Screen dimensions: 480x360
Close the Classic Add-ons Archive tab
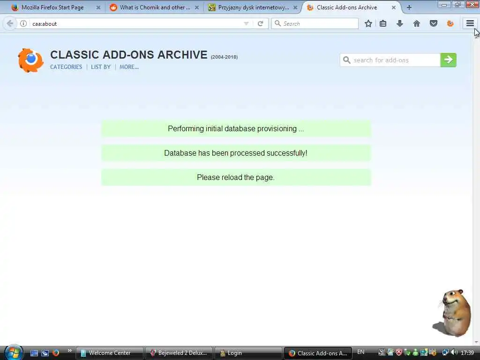pos(394,7)
